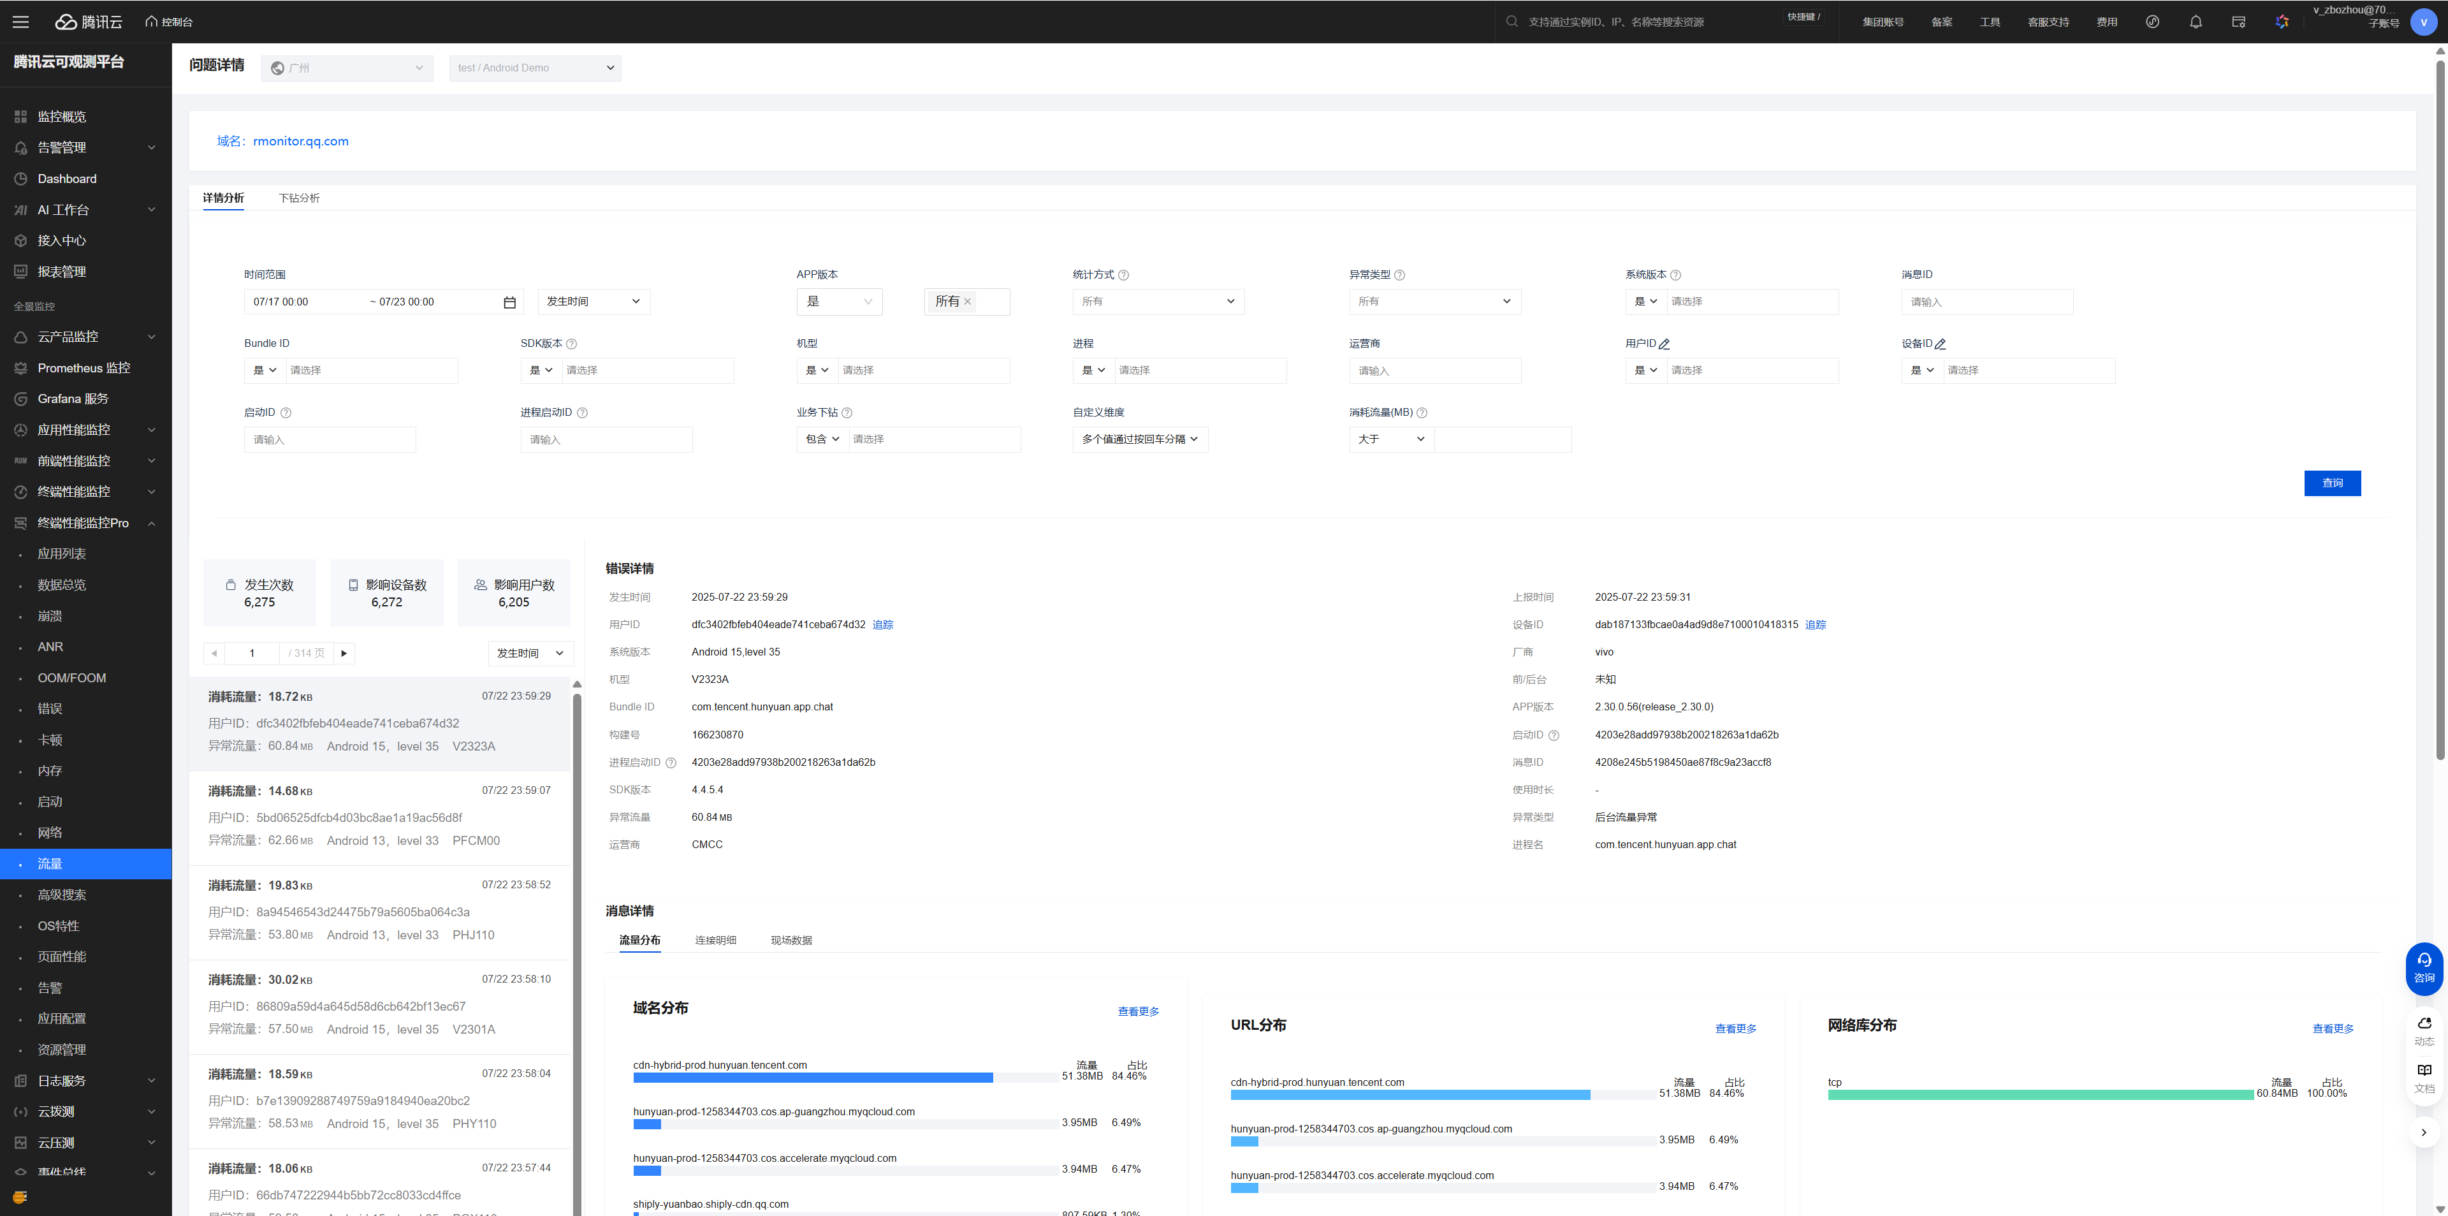
Task: Click the edit pencil next to 设备ID
Action: point(1941,344)
